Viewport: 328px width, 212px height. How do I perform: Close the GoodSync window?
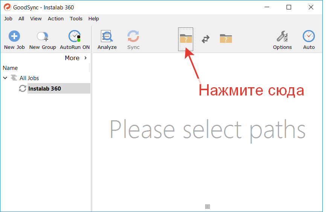[311, 7]
